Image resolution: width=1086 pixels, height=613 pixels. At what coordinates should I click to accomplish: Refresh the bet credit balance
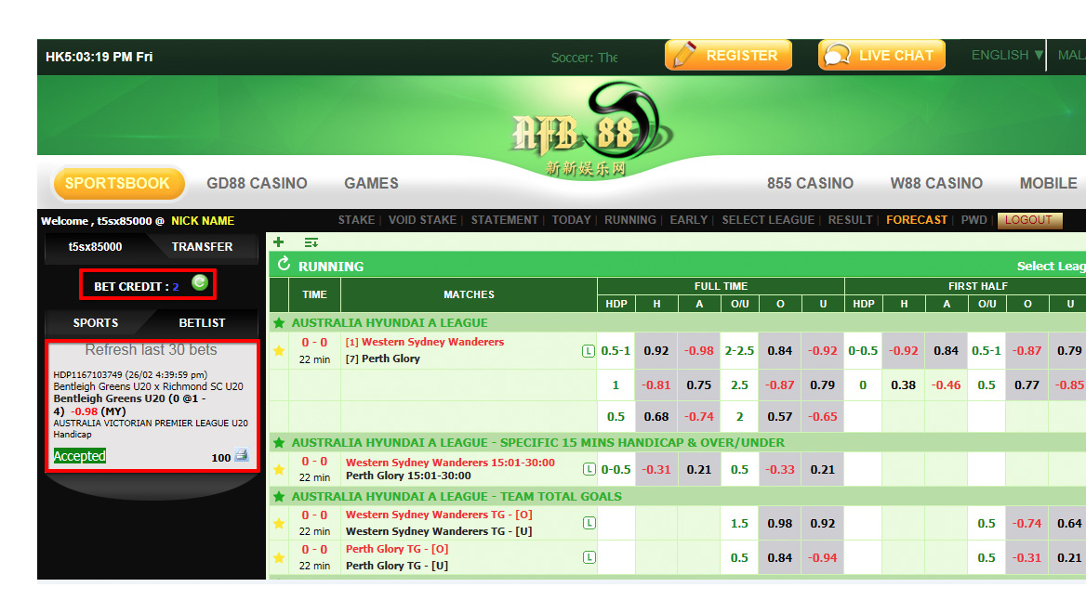click(x=199, y=283)
